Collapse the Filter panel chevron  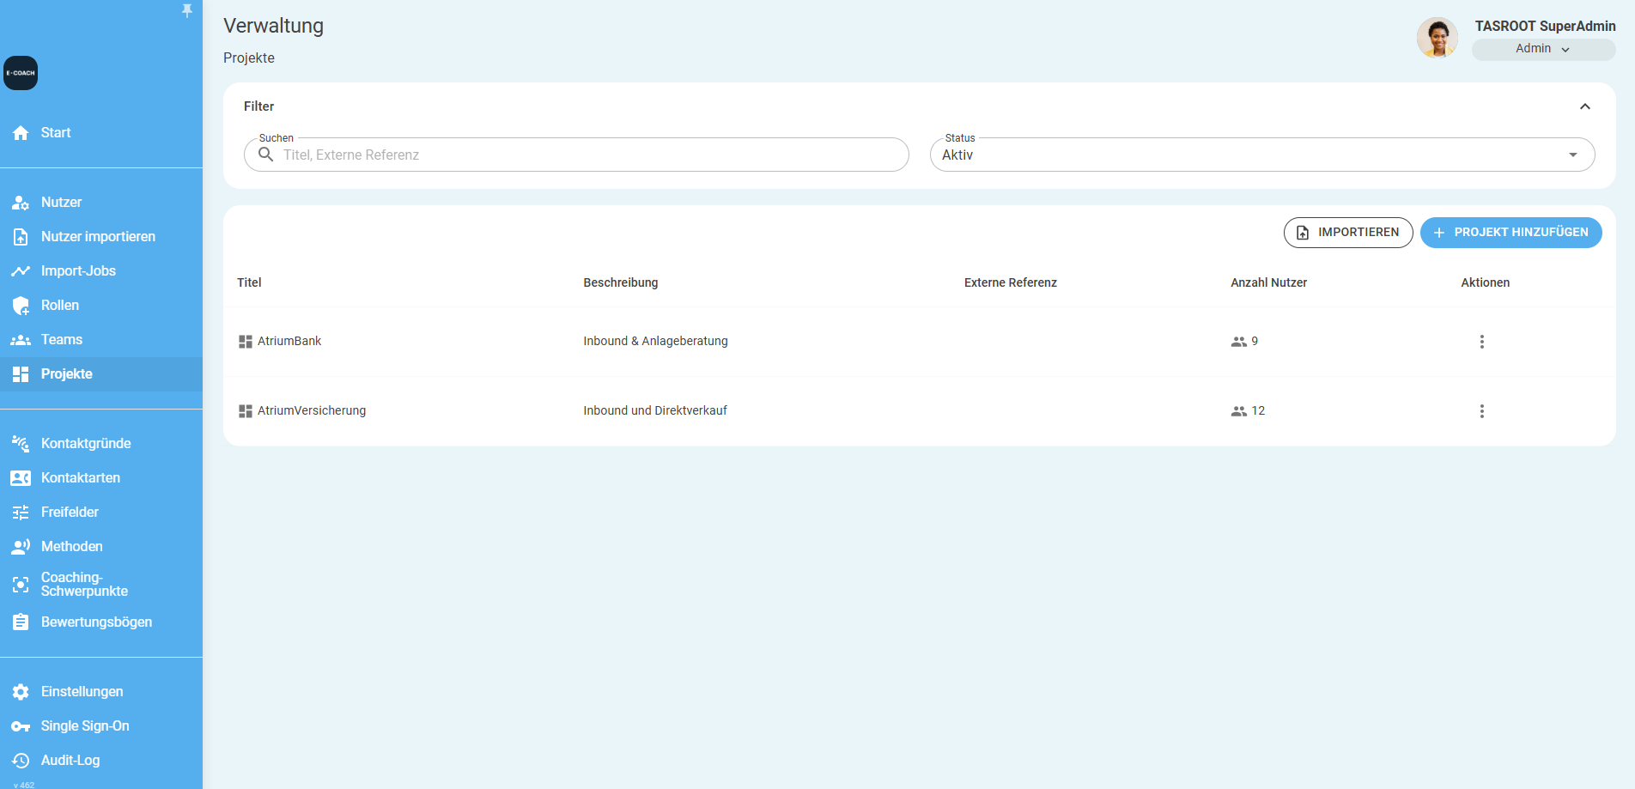click(1585, 106)
